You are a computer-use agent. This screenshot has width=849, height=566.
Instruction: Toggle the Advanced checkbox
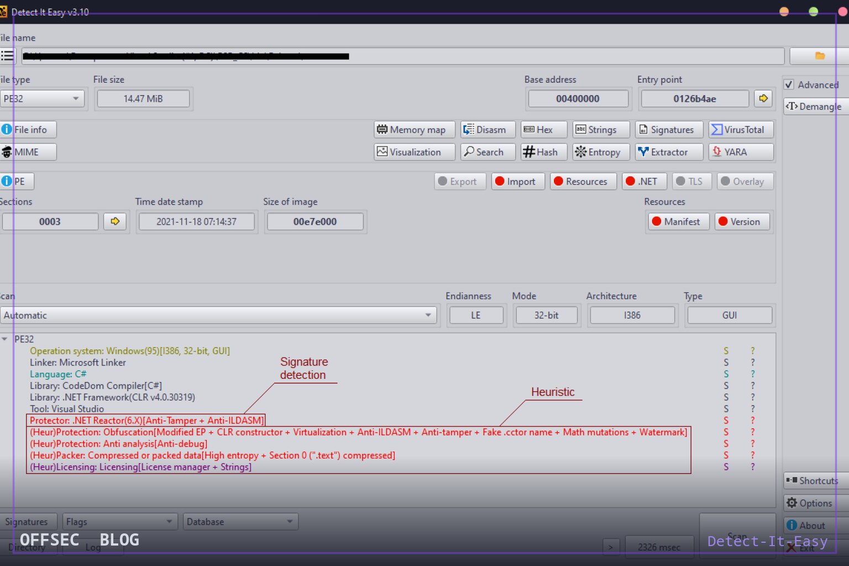coord(789,85)
